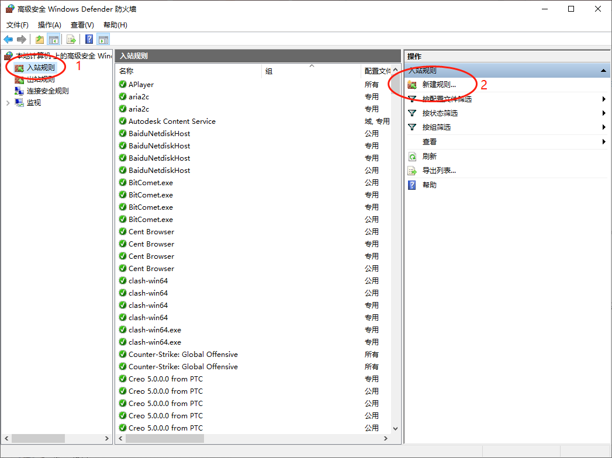Click the blue question mark Help toolbar icon
The height and width of the screenshot is (458, 612).
coord(89,39)
